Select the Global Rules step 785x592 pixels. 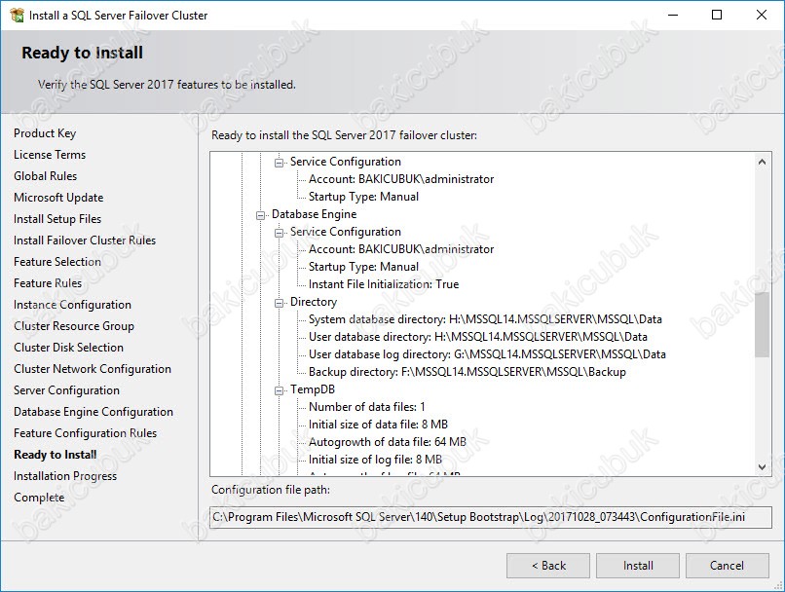(45, 176)
